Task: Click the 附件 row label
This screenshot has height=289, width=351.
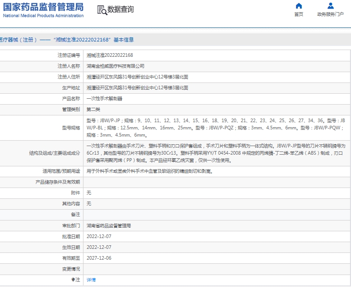Action: [x=75, y=193]
